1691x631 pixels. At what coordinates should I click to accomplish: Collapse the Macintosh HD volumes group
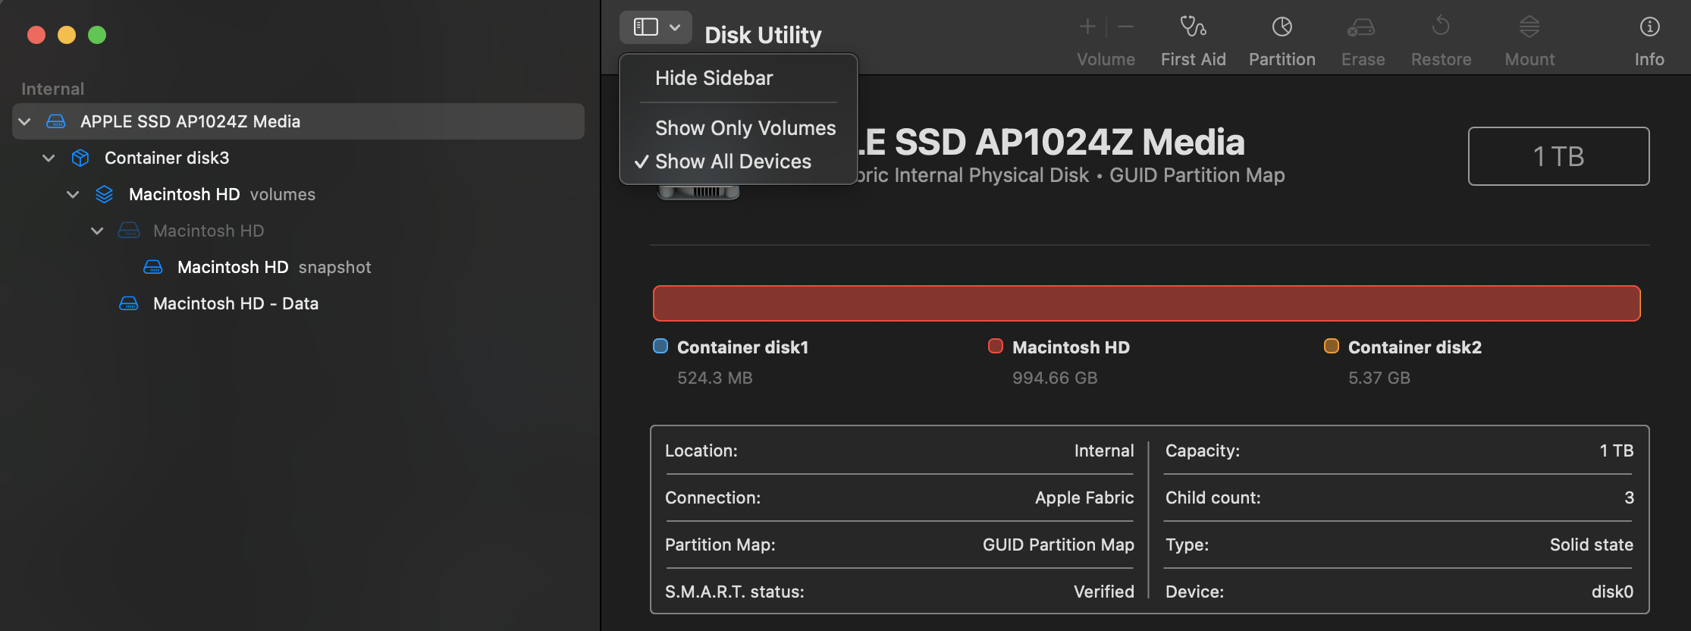74,194
